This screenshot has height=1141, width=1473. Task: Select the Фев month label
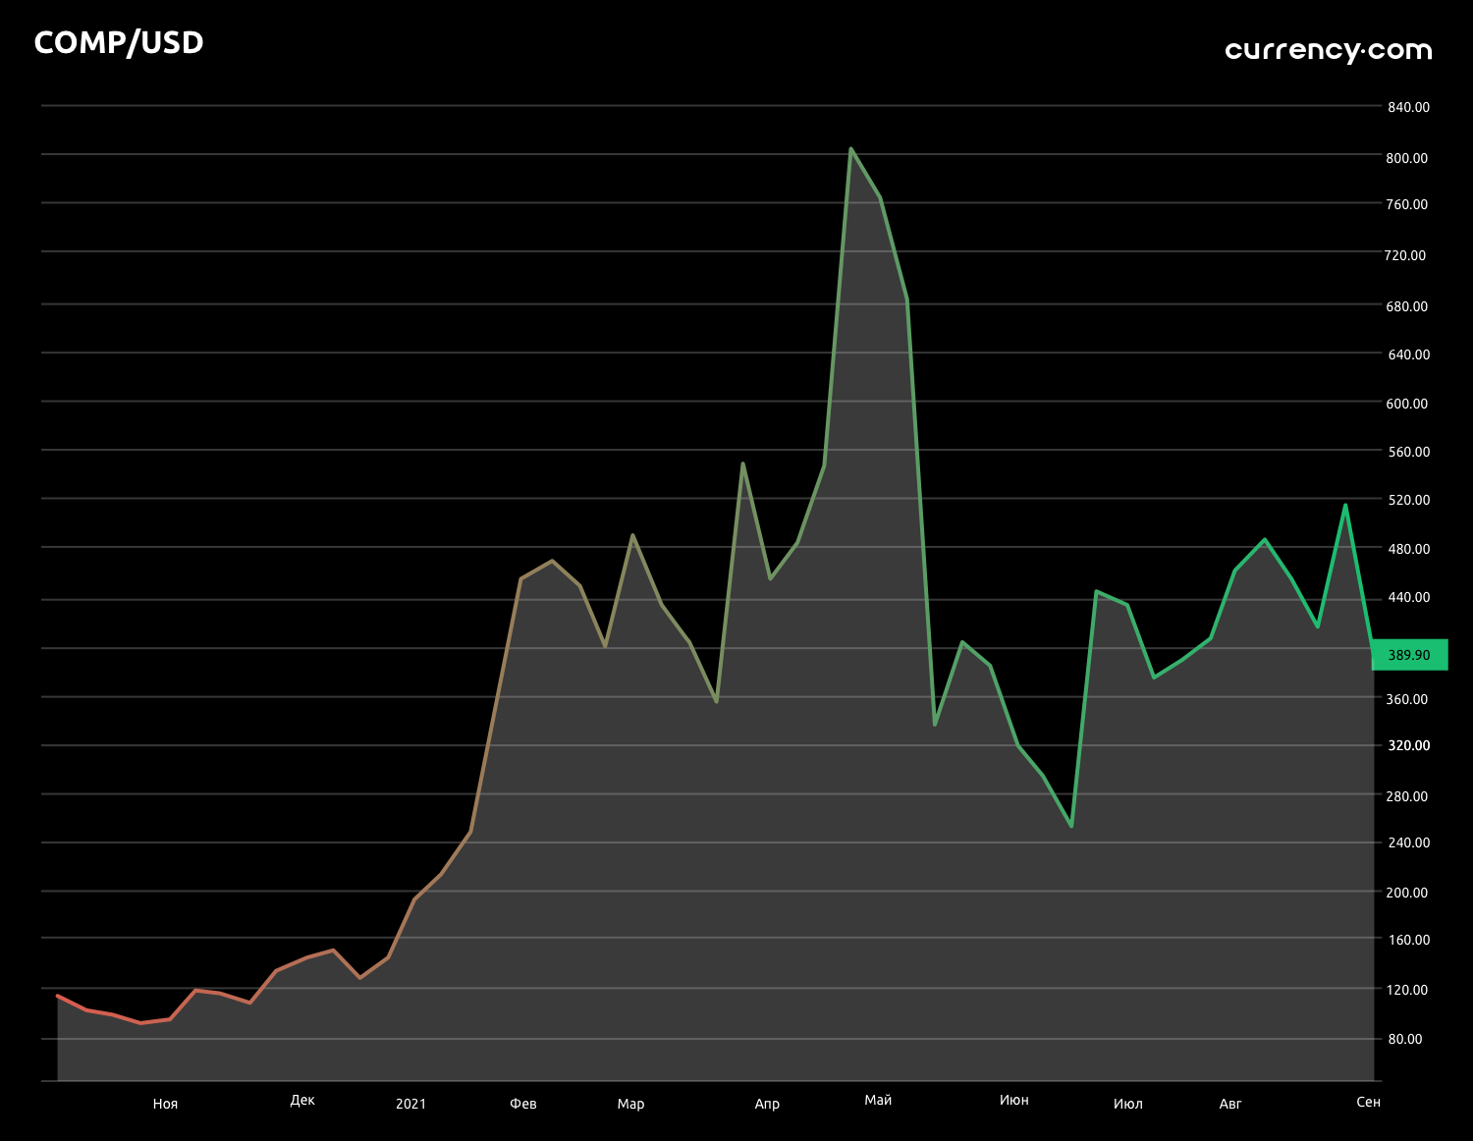pyautogui.click(x=523, y=1104)
